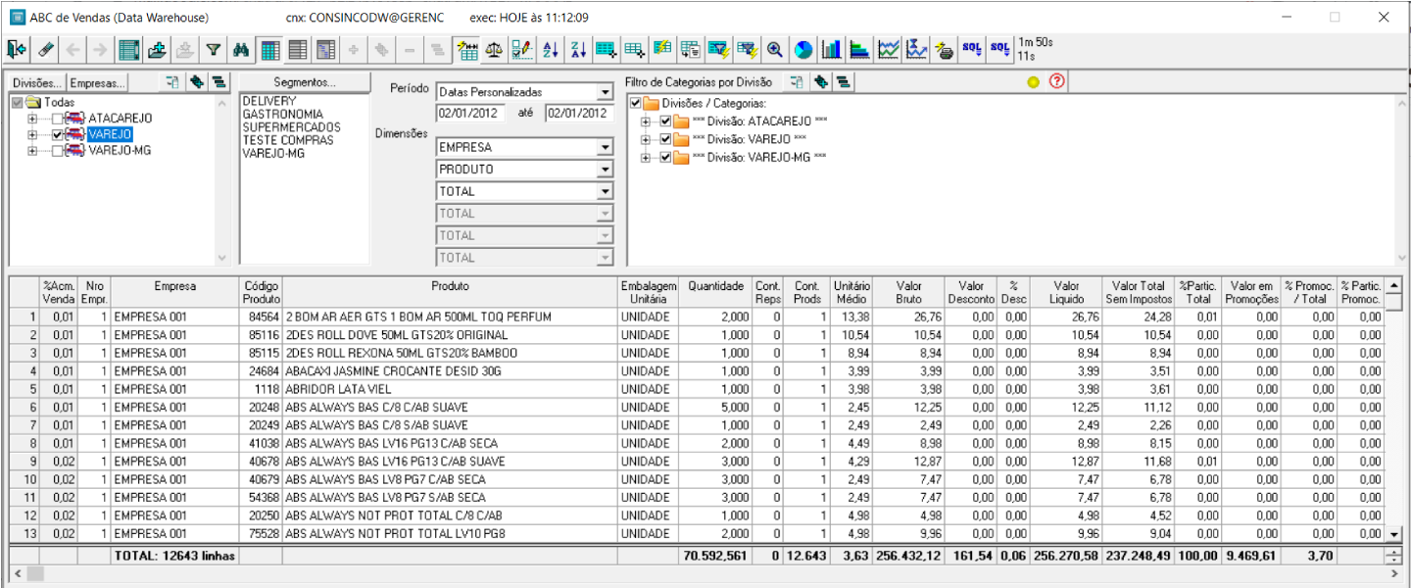Open the vertical bar chart icon
The image size is (1411, 588).
tap(832, 49)
